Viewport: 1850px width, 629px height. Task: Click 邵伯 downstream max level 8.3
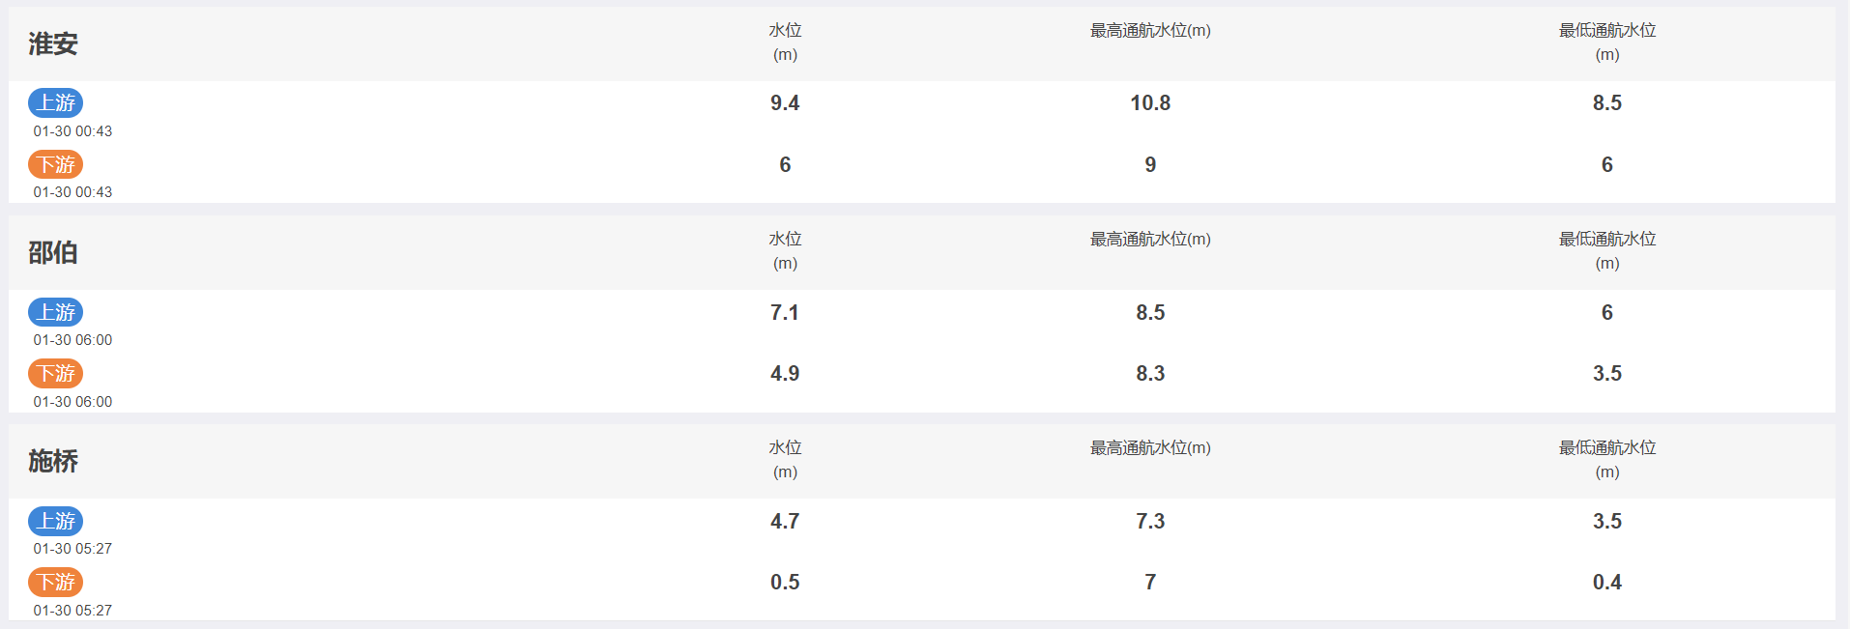(x=1150, y=374)
